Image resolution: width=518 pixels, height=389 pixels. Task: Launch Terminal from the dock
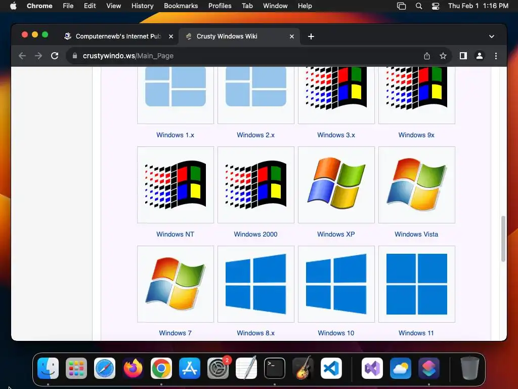tap(275, 368)
